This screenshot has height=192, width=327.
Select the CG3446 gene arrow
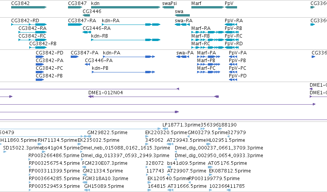[x=86, y=15]
